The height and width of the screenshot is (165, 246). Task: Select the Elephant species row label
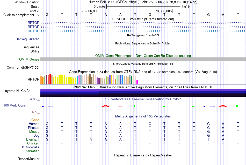33,139
